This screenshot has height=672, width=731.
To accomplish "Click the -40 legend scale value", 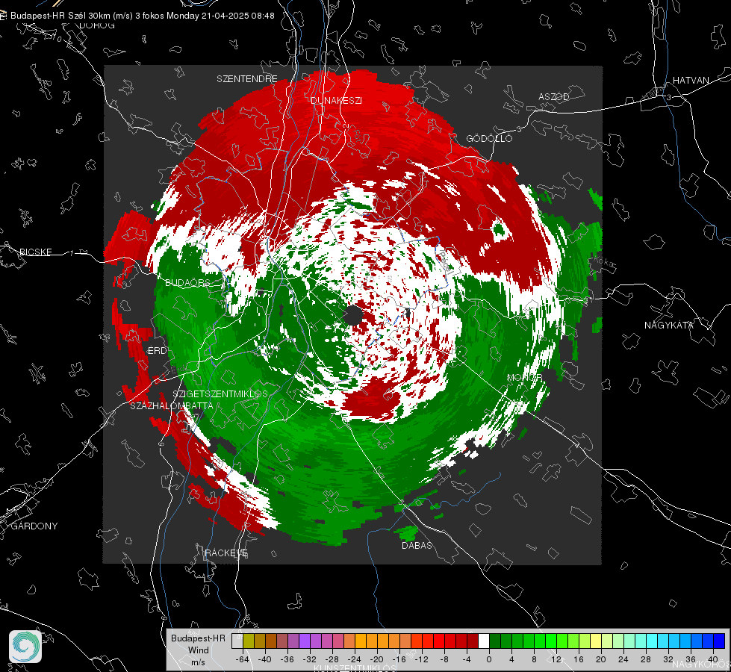I will coord(265,659).
